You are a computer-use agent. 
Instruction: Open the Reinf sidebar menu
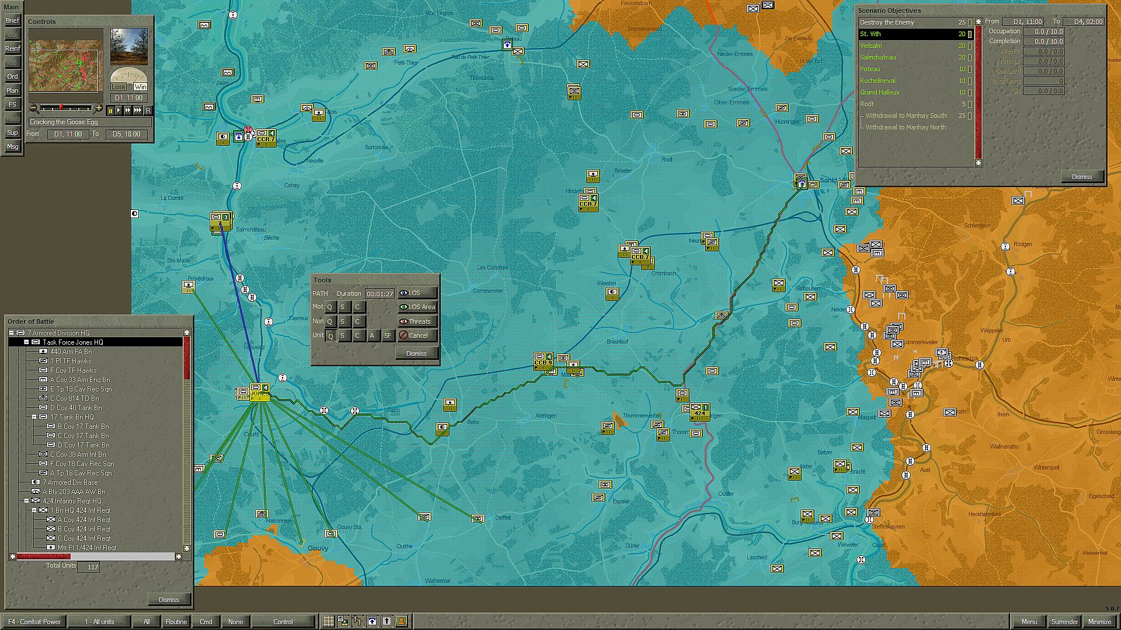(x=12, y=48)
